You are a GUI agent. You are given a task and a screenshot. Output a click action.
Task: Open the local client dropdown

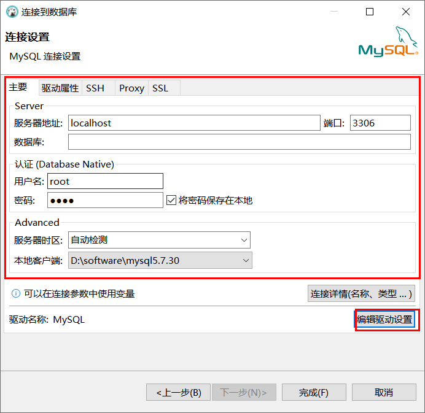(x=160, y=260)
